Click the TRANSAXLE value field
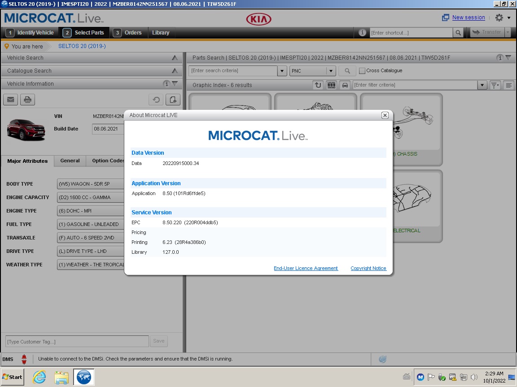 coord(91,238)
